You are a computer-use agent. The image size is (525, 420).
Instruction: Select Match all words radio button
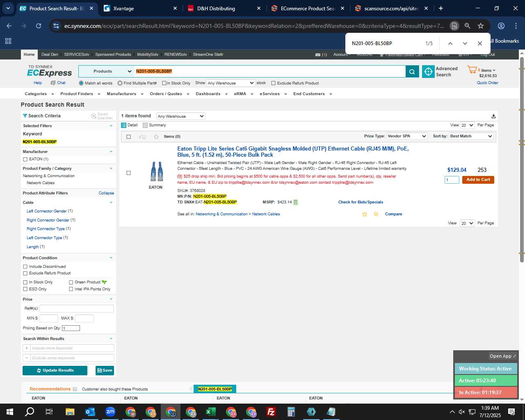pyautogui.click(x=81, y=83)
